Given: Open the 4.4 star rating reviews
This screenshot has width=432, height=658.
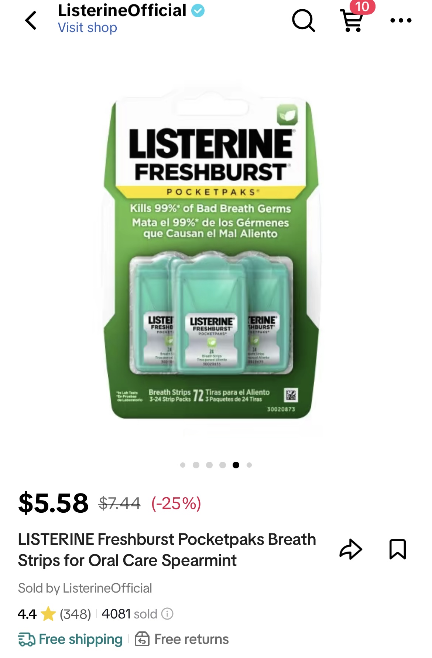Looking at the screenshot, I should pyautogui.click(x=54, y=614).
